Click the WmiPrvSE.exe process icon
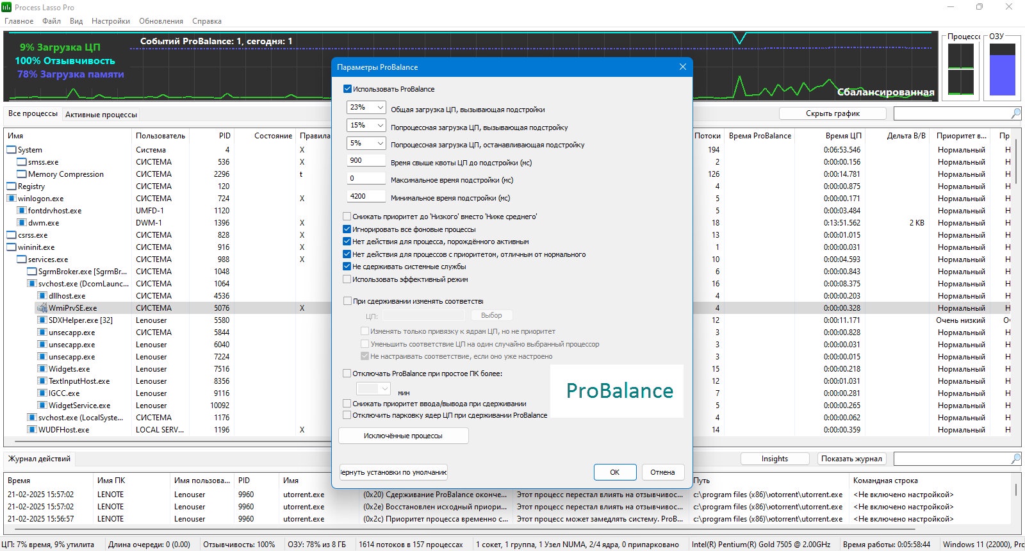 coord(42,308)
